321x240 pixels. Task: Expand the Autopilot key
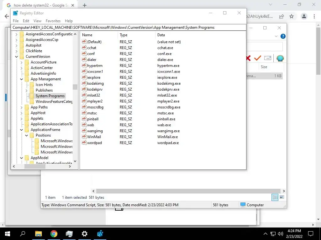17,45
